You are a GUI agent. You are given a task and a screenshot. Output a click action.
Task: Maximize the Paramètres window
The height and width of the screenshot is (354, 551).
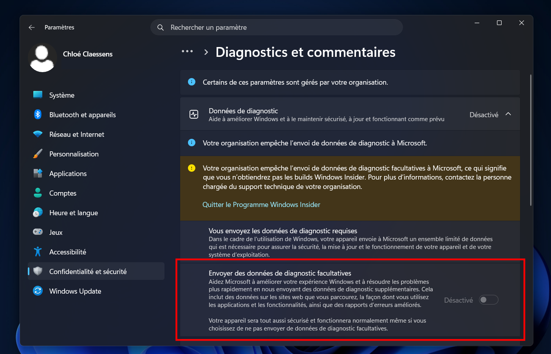pos(499,23)
